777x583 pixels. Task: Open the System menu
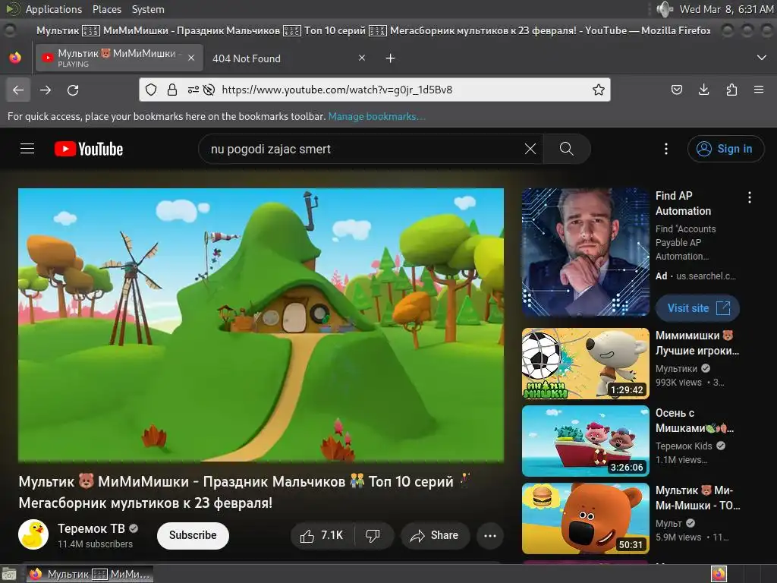point(148,9)
